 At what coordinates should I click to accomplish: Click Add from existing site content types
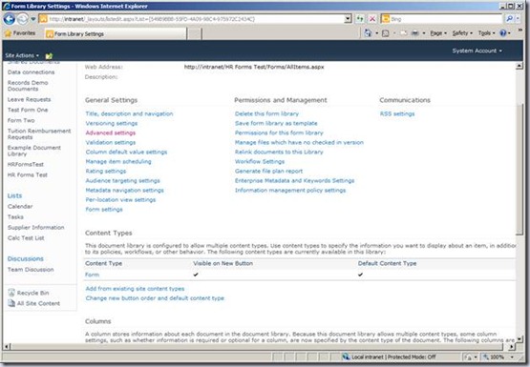pos(135,289)
